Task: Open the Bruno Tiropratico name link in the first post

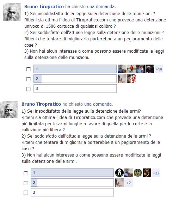Action: [44, 6]
